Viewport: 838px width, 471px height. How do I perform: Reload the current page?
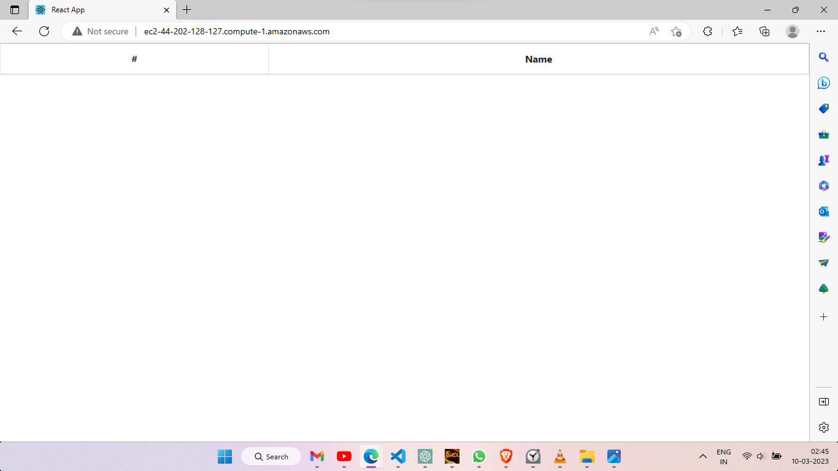coord(44,31)
